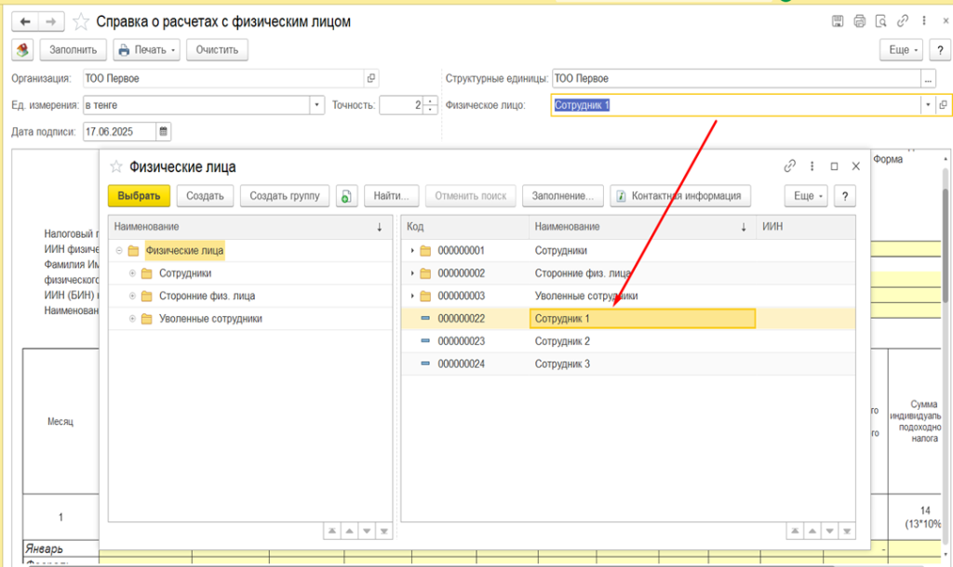Open the Печать dropdown menu
The height and width of the screenshot is (567, 953).
(146, 50)
